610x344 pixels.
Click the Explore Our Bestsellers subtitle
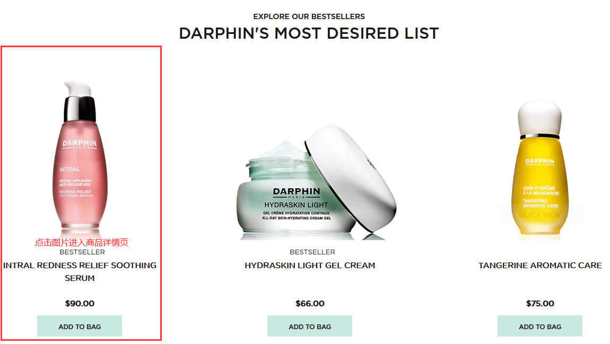pos(309,17)
